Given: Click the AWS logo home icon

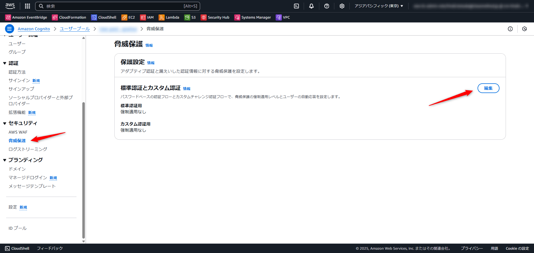Looking at the screenshot, I should 10,6.
